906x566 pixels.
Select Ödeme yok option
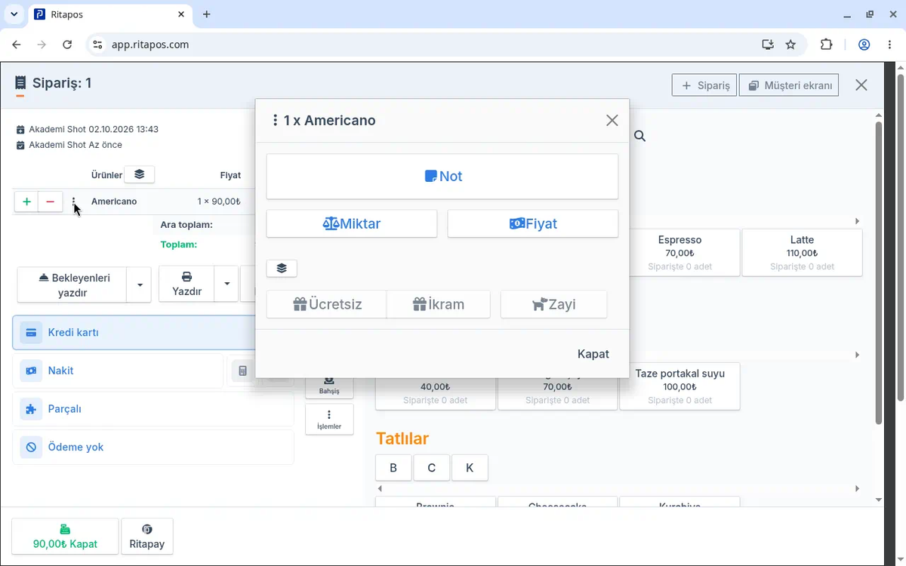coord(153,448)
